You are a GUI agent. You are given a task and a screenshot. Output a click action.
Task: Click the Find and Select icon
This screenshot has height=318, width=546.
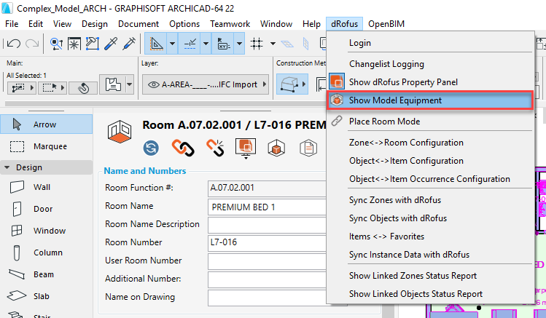pyautogui.click(x=56, y=44)
